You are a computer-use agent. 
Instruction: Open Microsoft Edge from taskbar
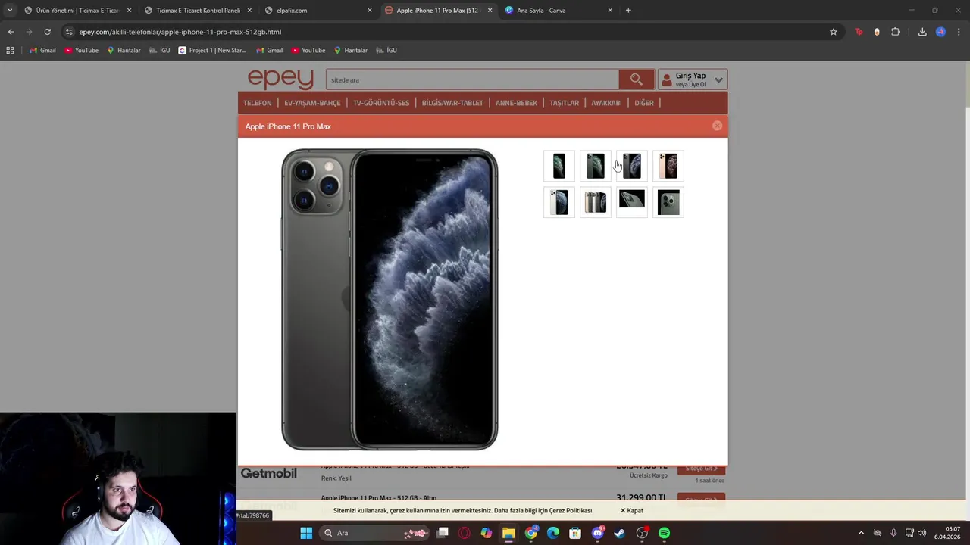(x=553, y=533)
